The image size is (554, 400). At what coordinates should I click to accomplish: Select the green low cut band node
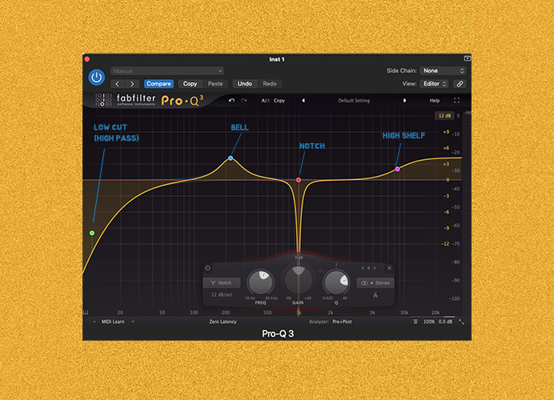(x=92, y=233)
